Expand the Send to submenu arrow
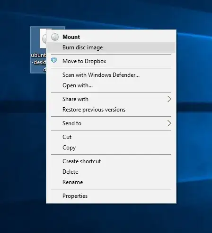 [x=169, y=123]
